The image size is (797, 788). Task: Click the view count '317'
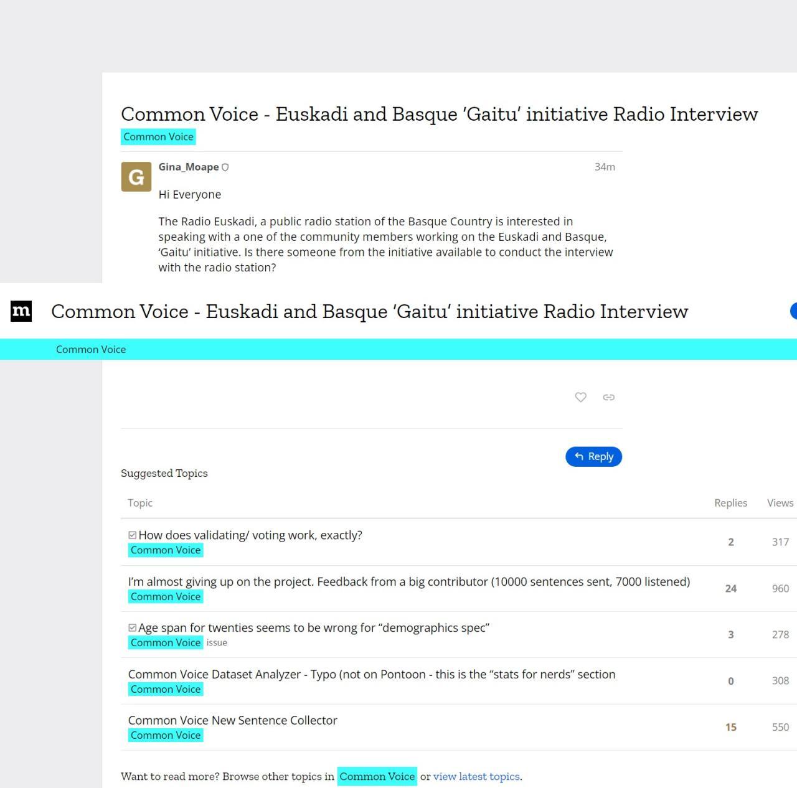pos(780,542)
